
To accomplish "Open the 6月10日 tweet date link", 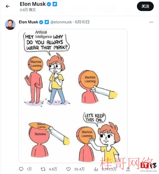I will coord(82,22).
